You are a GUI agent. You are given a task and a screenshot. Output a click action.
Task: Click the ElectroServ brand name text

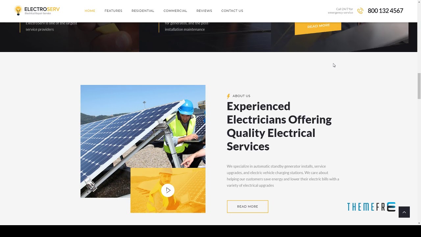pos(42,9)
